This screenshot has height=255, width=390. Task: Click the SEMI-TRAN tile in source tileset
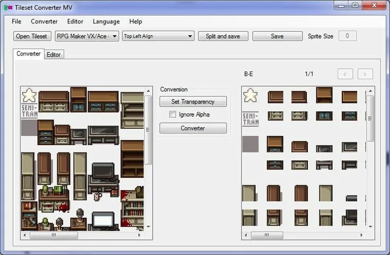pos(29,111)
